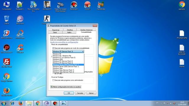Choose Windows XP (Service Pack 3) list item
Viewport: 189px width, 106px height.
coord(68,63)
